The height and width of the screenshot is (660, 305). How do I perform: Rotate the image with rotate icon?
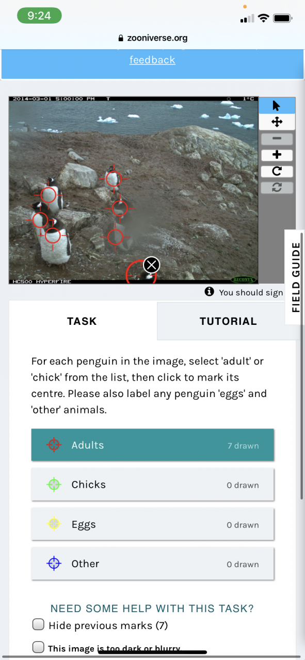(277, 171)
